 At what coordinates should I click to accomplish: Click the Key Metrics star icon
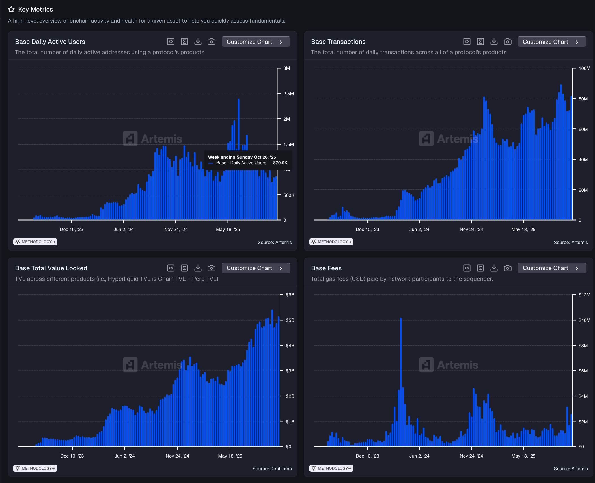(x=11, y=10)
